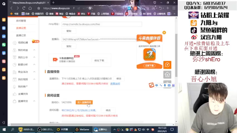
Task: Copy the rtmp address with 复制
Action: click(69, 31)
